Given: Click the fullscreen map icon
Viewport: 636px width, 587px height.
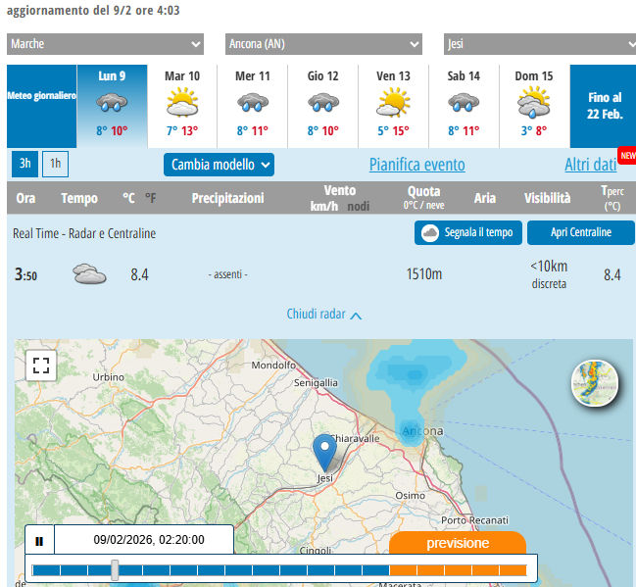Looking at the screenshot, I should coord(40,367).
